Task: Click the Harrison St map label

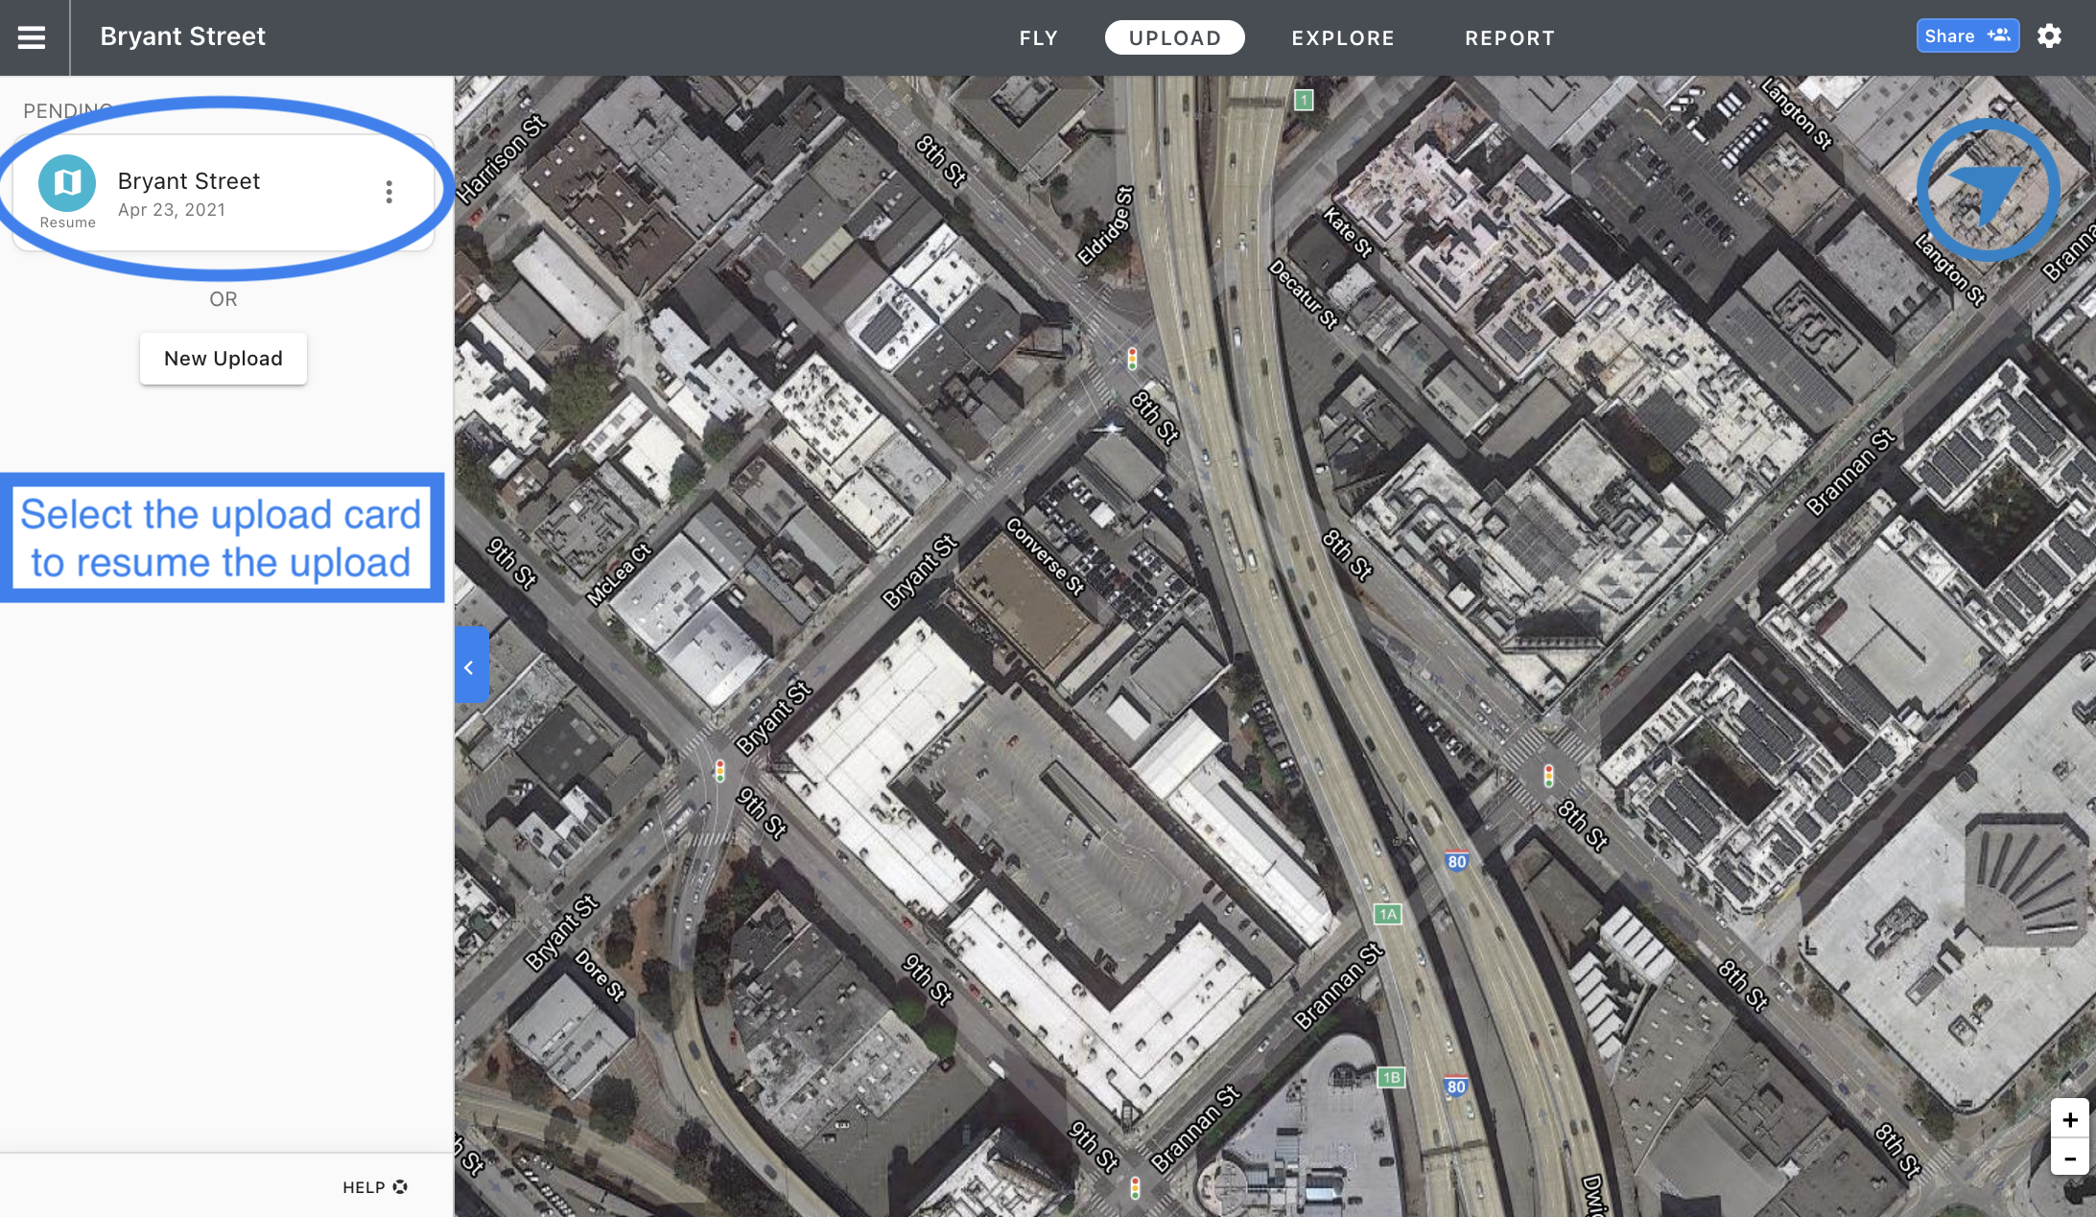Action: point(501,159)
